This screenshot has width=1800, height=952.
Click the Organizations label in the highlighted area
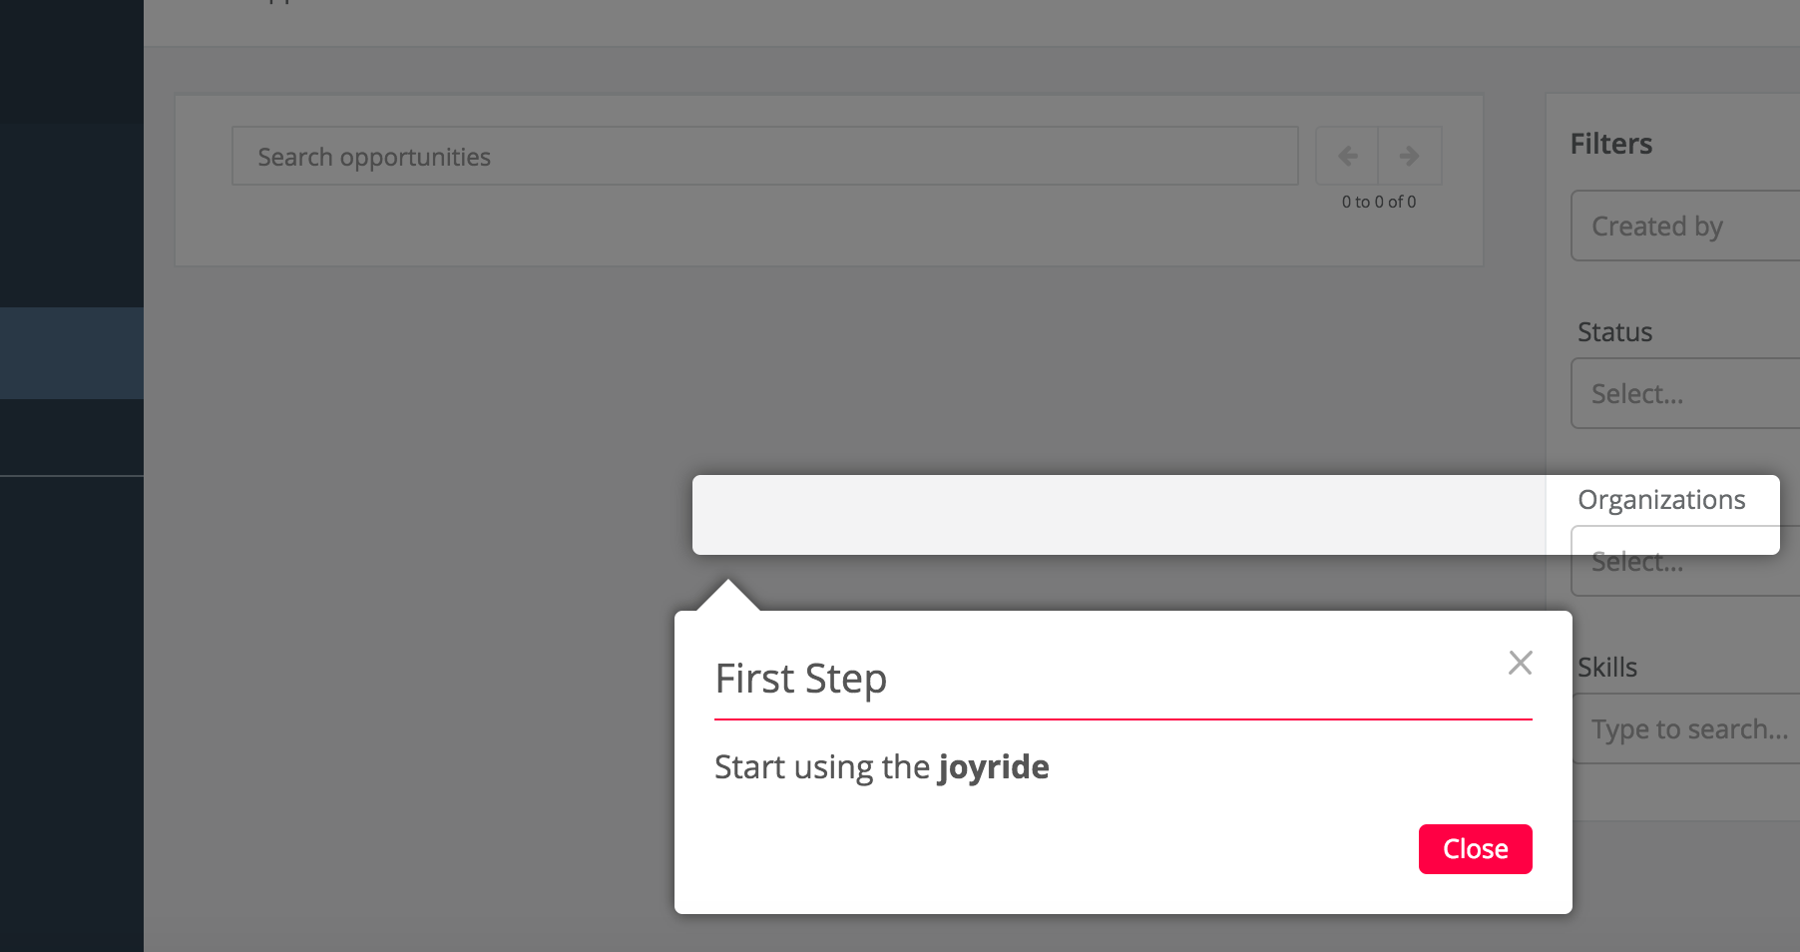click(1661, 499)
